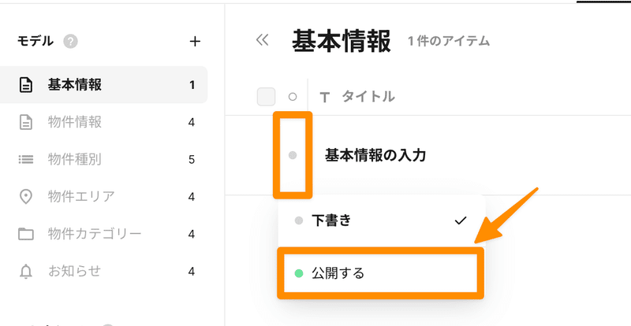Click the T text-type icon beside タイトル
This screenshot has height=326, width=631.
tap(324, 97)
